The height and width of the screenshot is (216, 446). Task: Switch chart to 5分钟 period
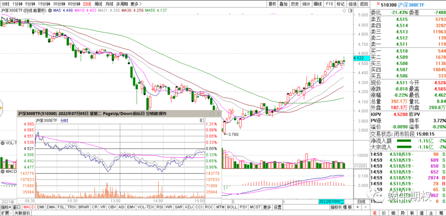[30, 4]
